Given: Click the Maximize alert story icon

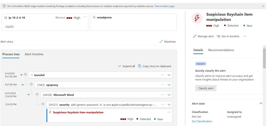Looking at the screenshot, I should tap(161, 42).
